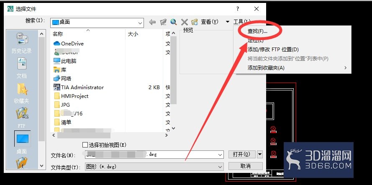Click the places bar scroll down arrow
This screenshot has width=372, height=185.
point(41,166)
